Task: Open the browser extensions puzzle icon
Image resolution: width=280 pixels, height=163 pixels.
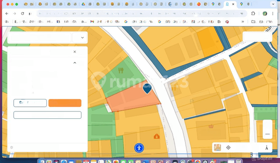Action: coord(253,13)
